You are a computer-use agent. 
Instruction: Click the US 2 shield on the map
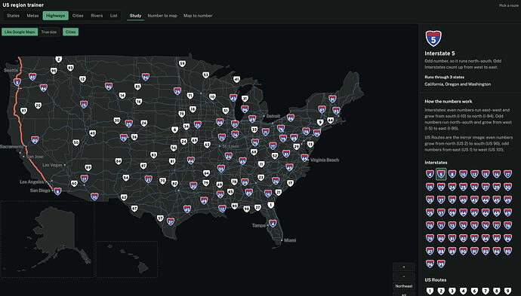coord(58,60)
